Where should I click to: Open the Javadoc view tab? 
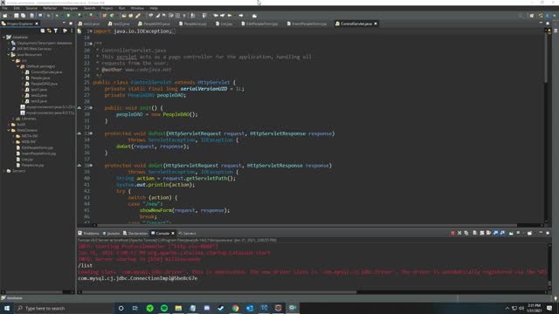pos(111,233)
